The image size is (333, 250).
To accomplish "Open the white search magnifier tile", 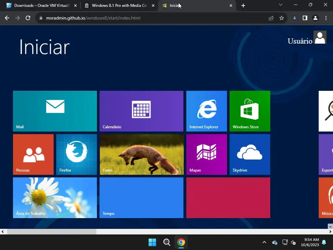I will click(326, 111).
